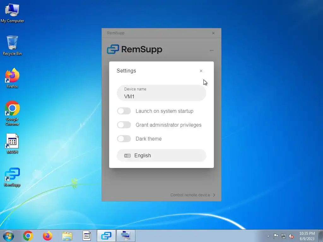The image size is (323, 242).
Task: Toggle Grant administrator privileges switch
Action: click(x=124, y=125)
